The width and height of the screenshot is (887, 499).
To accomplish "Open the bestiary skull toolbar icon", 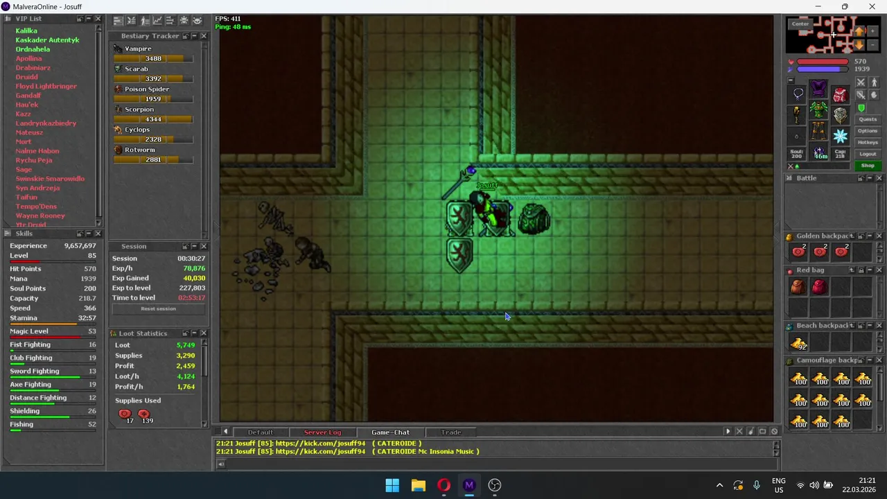I will (x=184, y=20).
